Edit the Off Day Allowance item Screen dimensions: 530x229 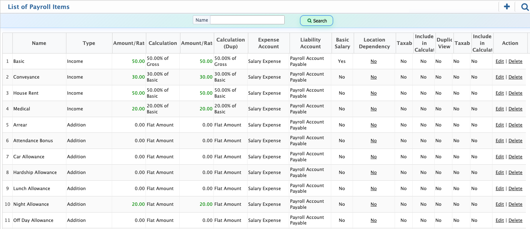500,220
